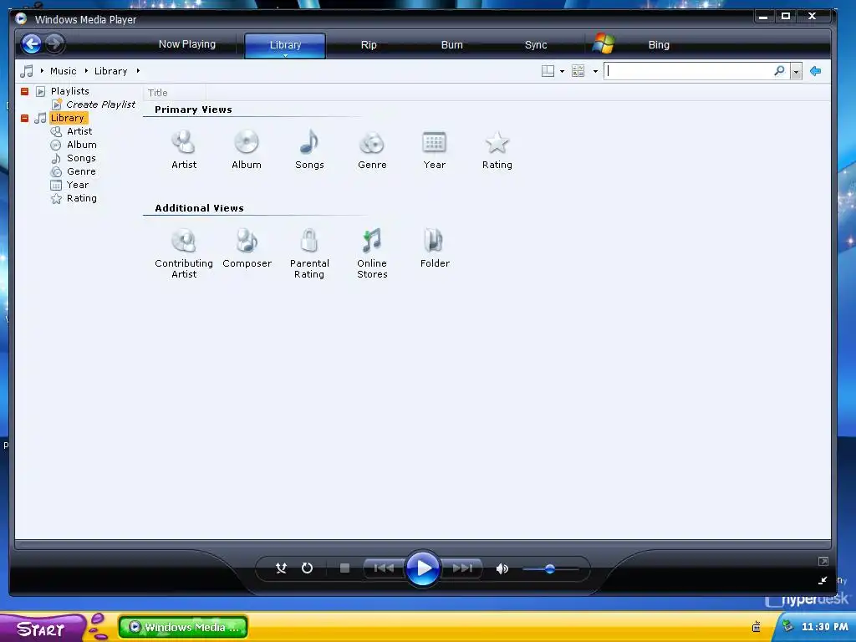Toggle repeat mode
The image size is (856, 642).
tap(308, 568)
